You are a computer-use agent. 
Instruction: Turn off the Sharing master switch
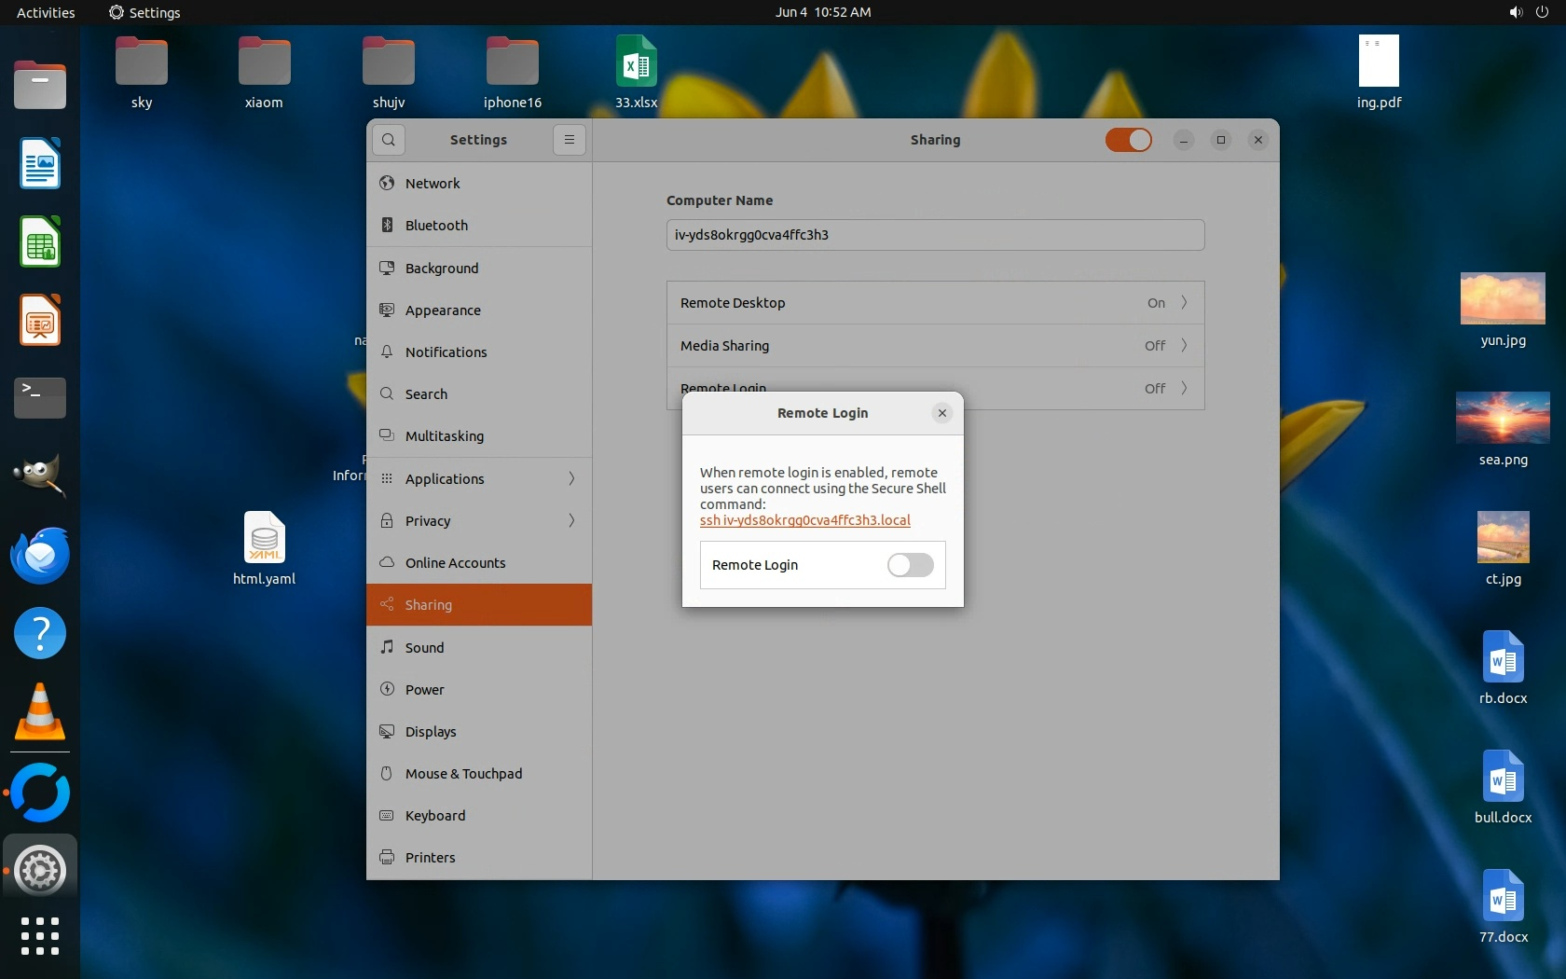coord(1128,140)
